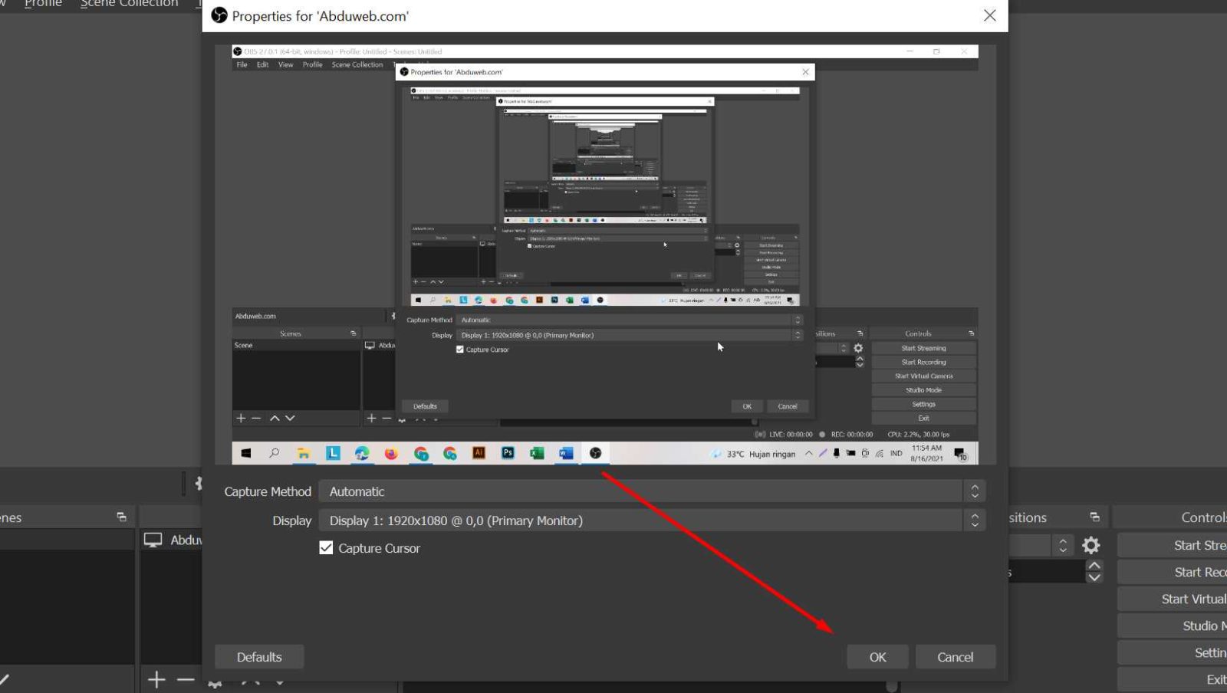Image resolution: width=1227 pixels, height=693 pixels.
Task: Toggle Capture Cursor in the nested dialog screenshot
Action: 459,350
